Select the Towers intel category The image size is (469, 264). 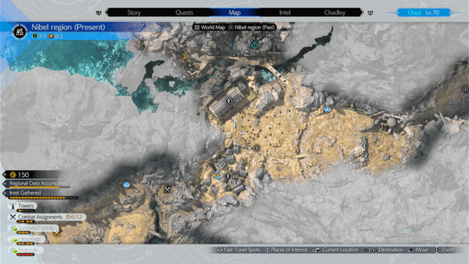(26, 206)
